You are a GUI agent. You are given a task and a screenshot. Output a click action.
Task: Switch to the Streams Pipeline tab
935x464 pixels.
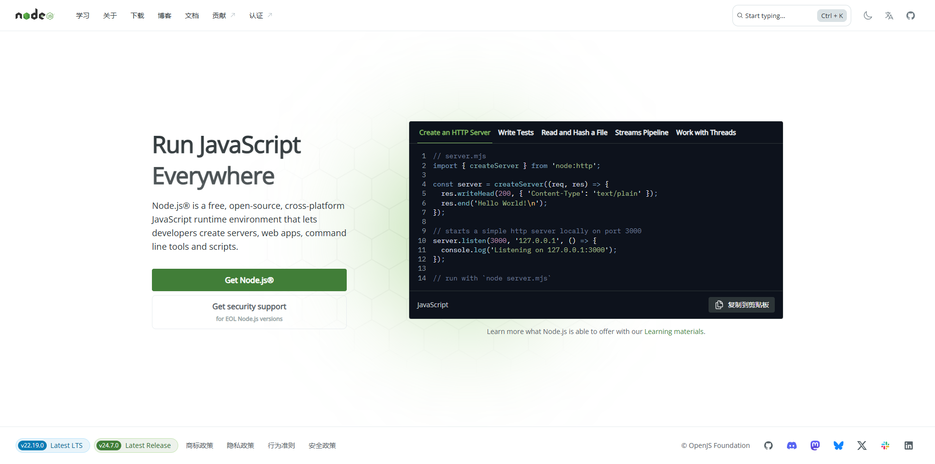[641, 132]
